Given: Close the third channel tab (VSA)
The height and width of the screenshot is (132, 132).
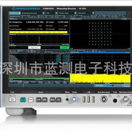Looking at the screenshot, I should tap(56, 13).
